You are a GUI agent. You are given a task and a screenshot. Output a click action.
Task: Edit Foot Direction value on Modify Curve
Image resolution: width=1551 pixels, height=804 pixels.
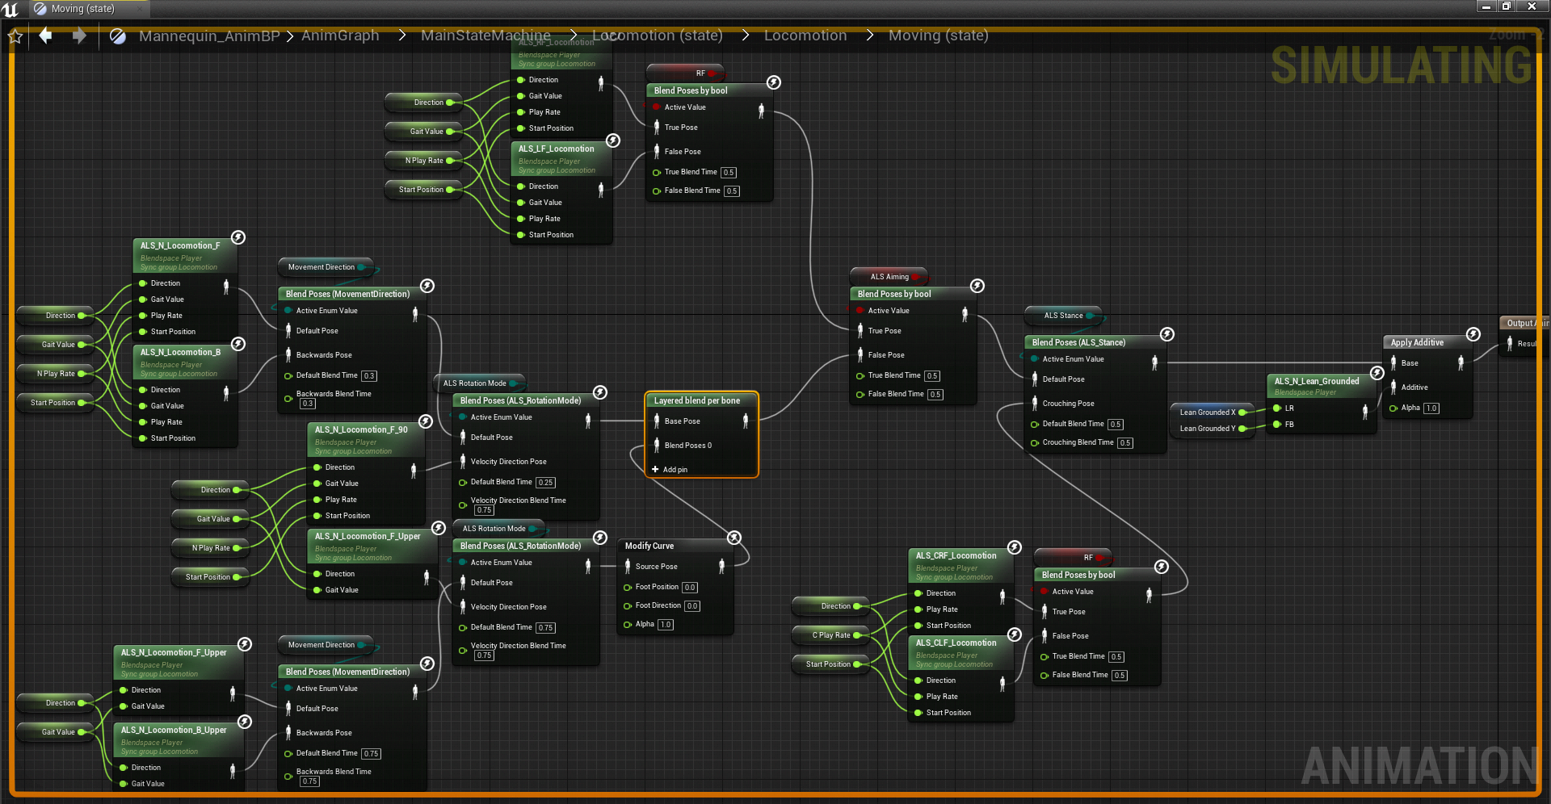(x=692, y=605)
